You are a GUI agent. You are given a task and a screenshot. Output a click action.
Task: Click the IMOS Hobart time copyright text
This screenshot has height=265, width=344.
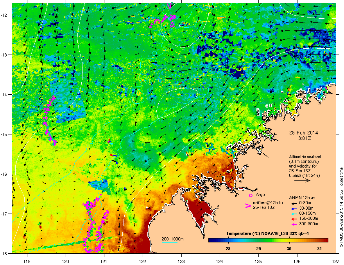[341, 207]
